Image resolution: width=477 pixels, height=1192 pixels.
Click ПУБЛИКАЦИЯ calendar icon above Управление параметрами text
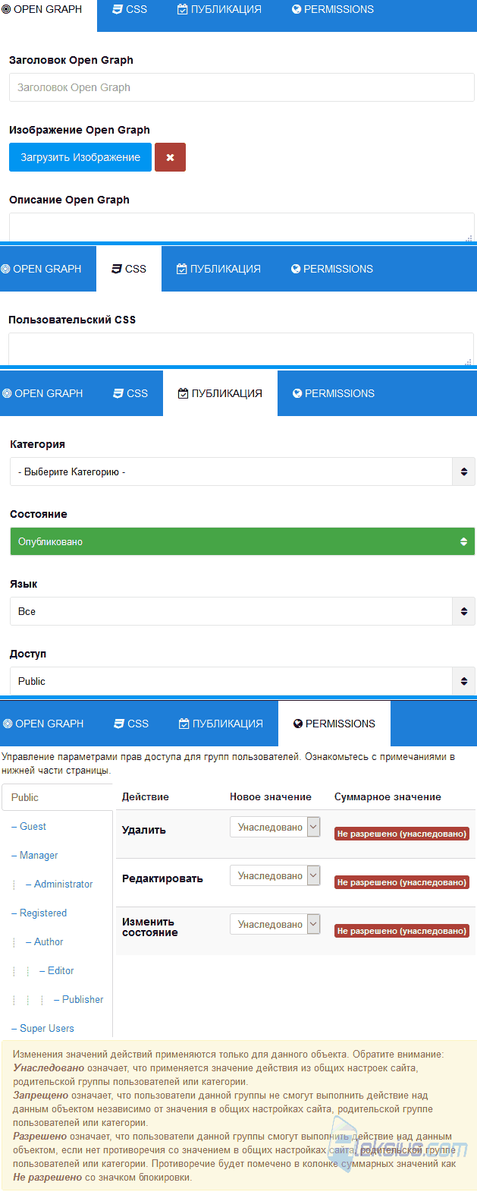point(184,724)
